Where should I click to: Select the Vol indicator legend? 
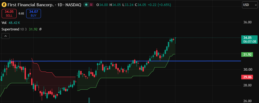coord(4,23)
